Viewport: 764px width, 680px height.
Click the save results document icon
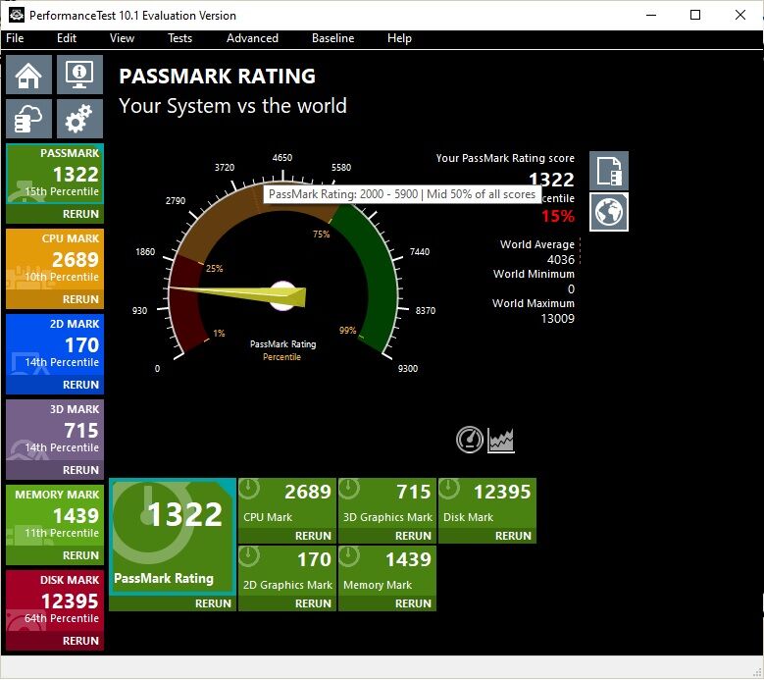click(x=609, y=171)
